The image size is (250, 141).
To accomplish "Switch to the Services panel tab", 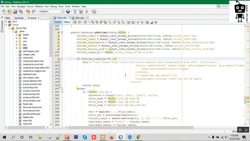I will (x=19, y=18).
